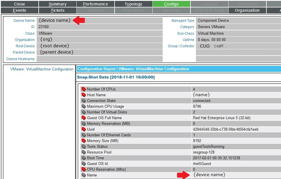Click the flag icon for Number Of Virtual Disks
The width and height of the screenshot is (281, 179).
(x=83, y=112)
